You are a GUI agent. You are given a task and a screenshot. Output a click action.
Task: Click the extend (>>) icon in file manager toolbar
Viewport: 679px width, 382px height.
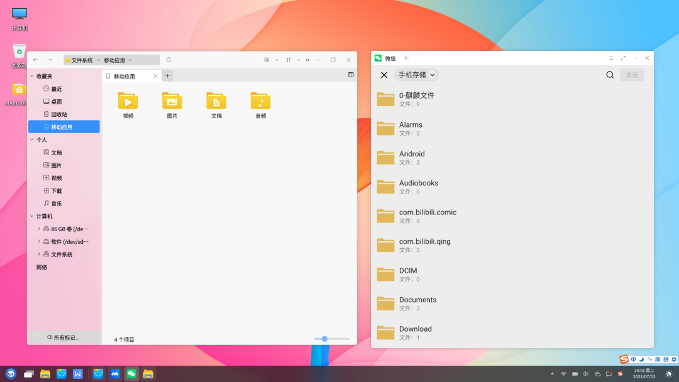(x=307, y=59)
